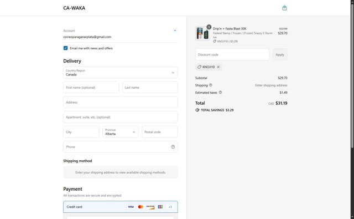Click the CA-WAKA store title link
354x219 pixels.
(x=74, y=8)
